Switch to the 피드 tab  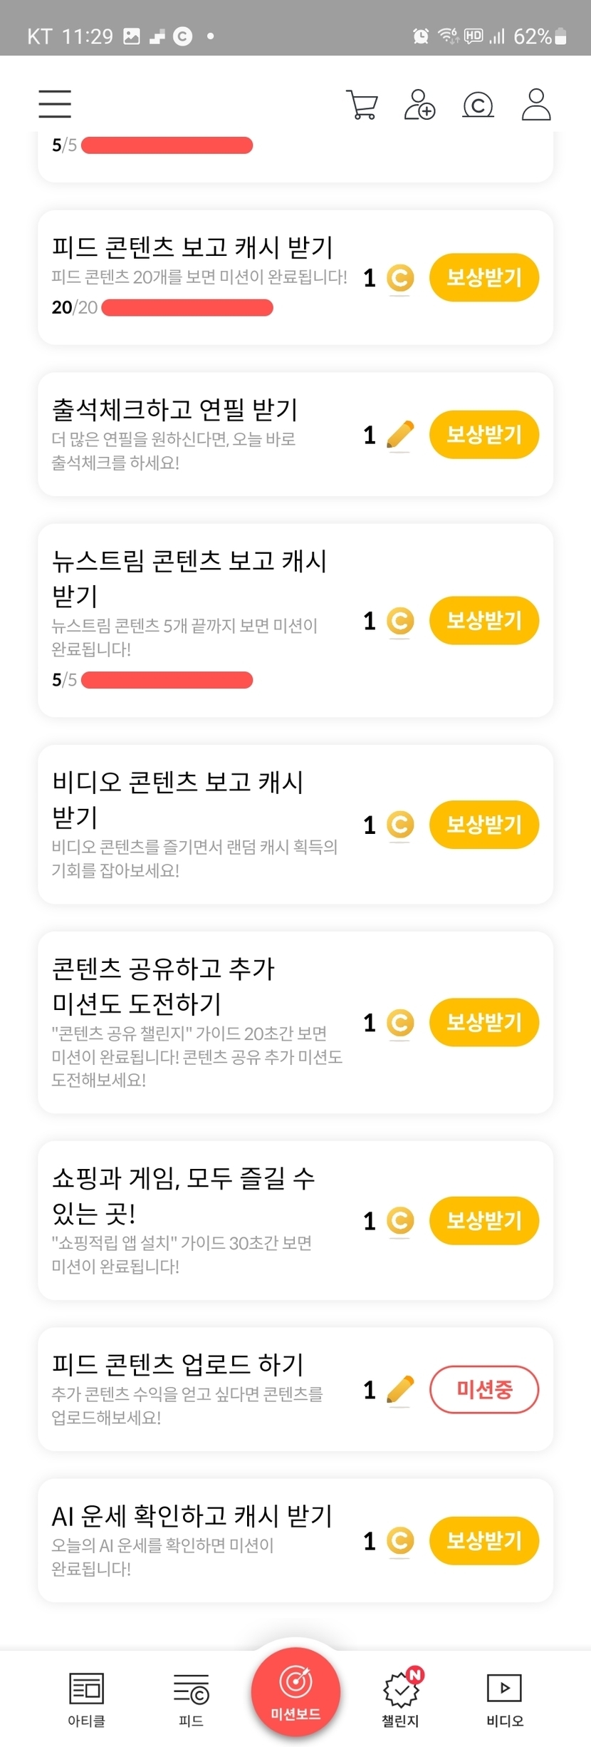point(191,1700)
